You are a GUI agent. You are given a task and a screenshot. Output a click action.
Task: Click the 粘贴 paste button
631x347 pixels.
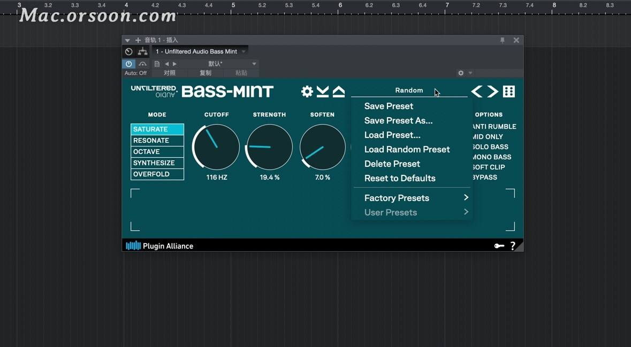(241, 73)
